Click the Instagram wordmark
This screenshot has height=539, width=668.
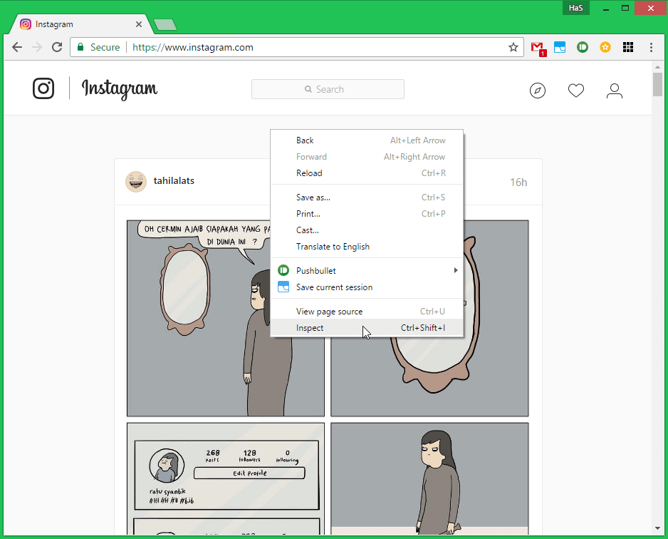(120, 88)
